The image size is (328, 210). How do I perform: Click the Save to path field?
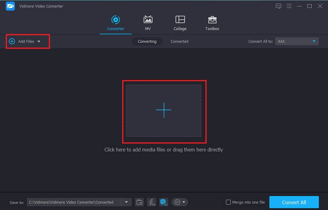tap(74, 202)
